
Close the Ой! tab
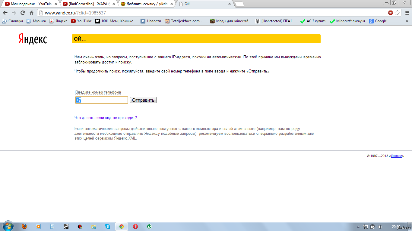click(229, 4)
